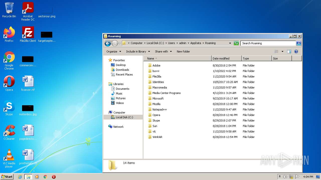Screen dimensions: 321x180
Task: Select the Identities folder
Action: pos(158,82)
